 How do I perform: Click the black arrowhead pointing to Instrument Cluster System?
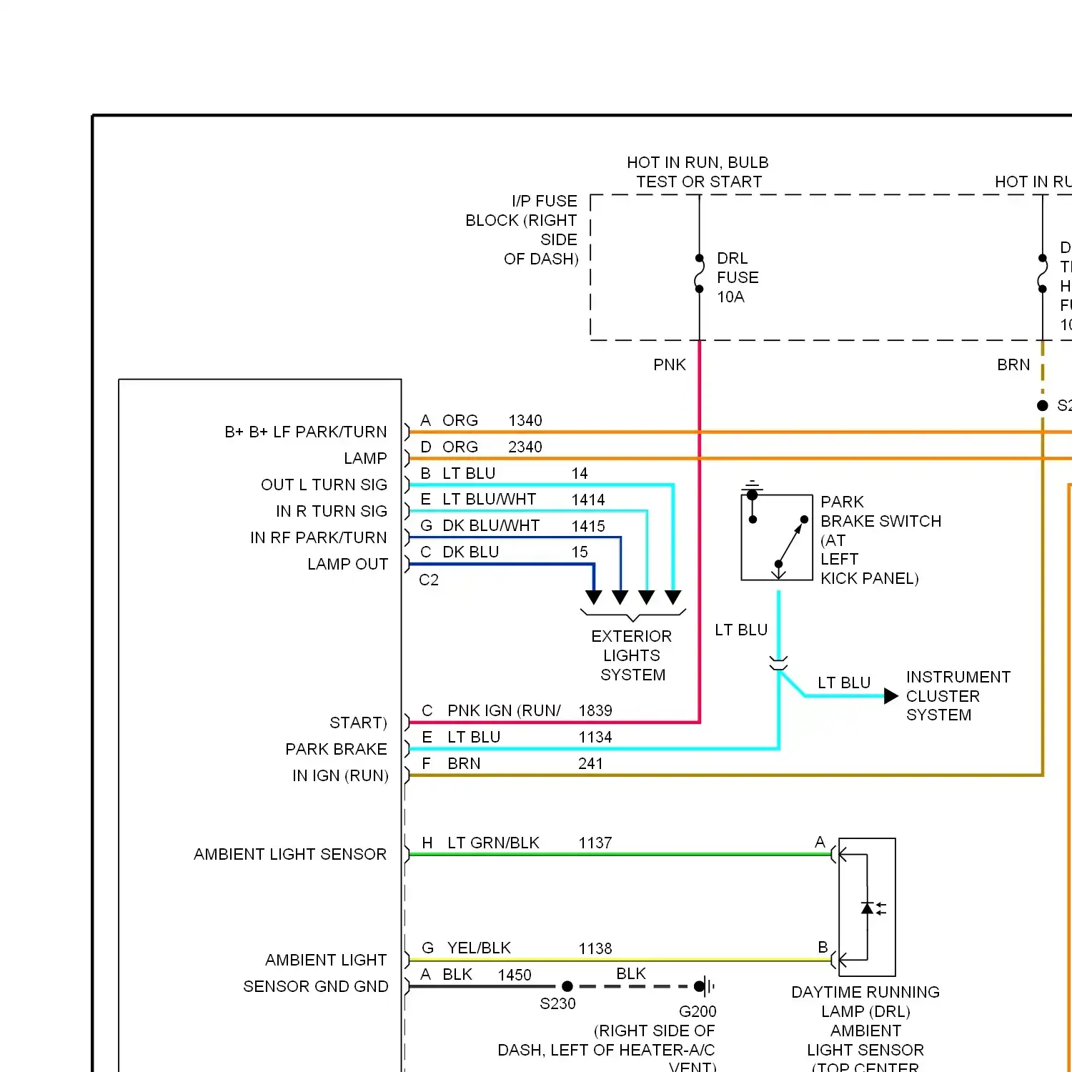click(890, 695)
